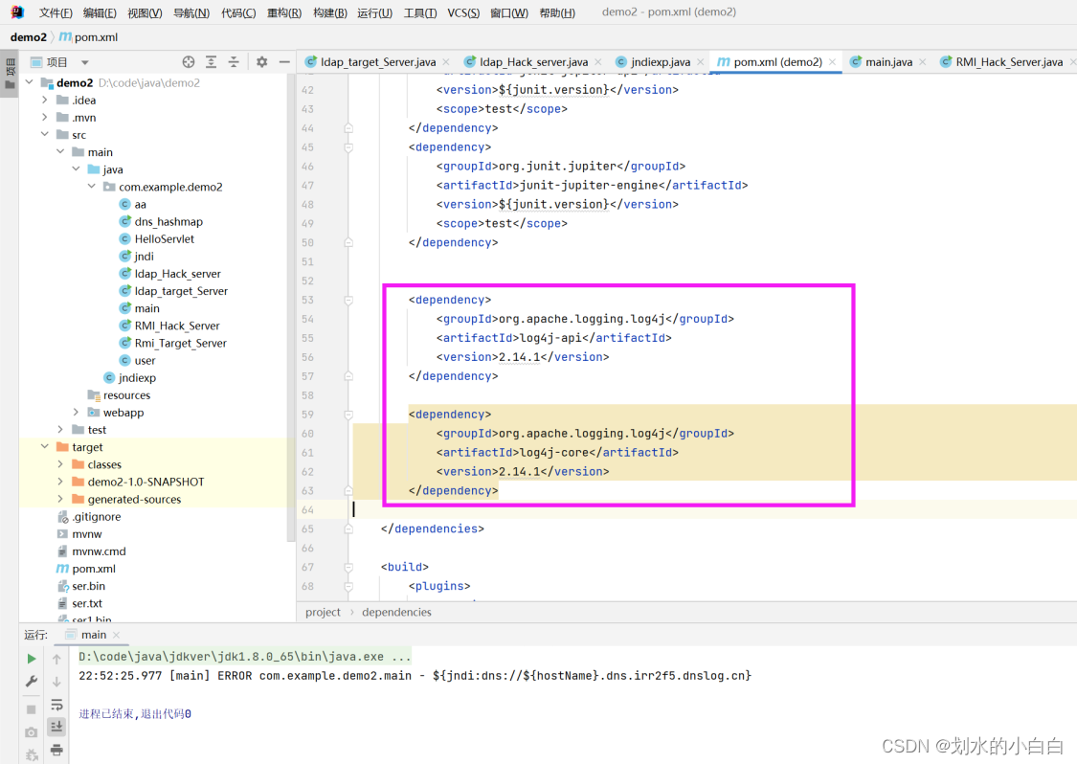
Task: Open the 构建(B) menu
Action: (x=329, y=12)
